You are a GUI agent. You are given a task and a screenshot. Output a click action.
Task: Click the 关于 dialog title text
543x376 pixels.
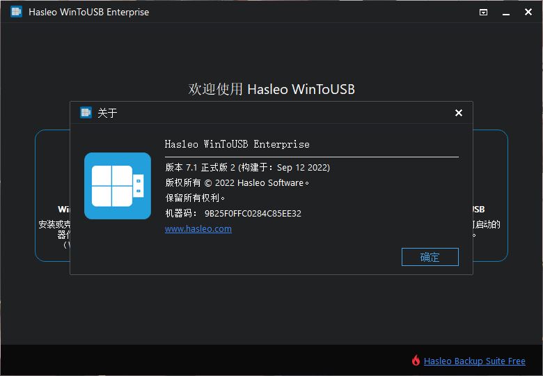pyautogui.click(x=107, y=113)
